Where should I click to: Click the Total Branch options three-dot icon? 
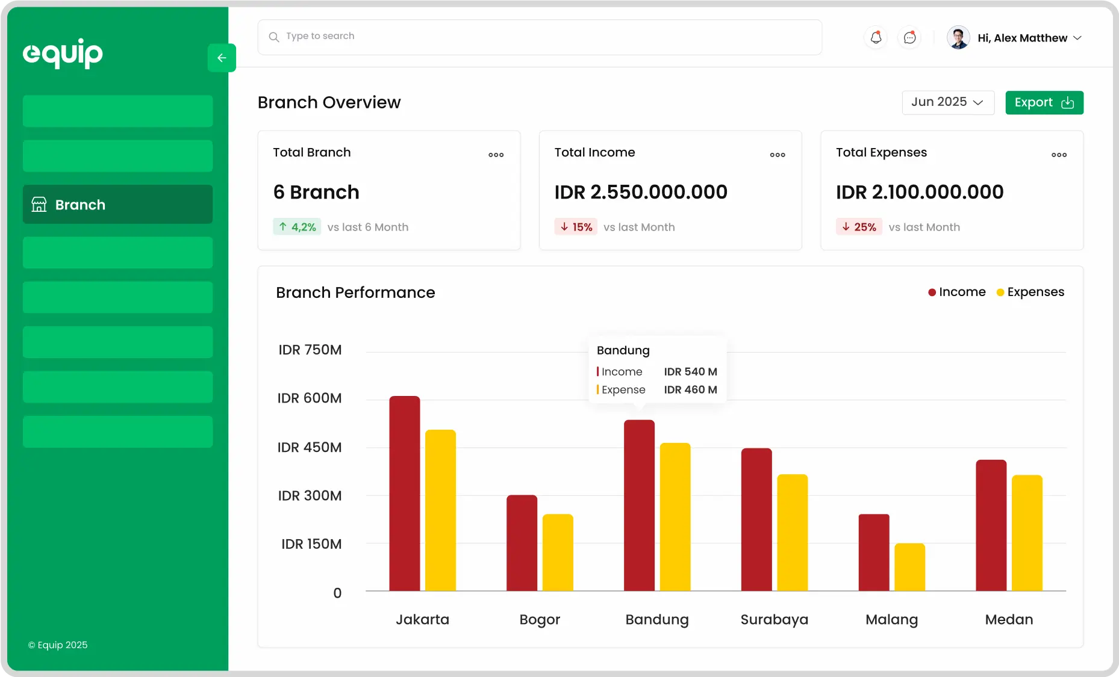495,155
